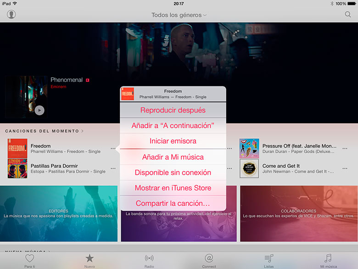This screenshot has width=358, height=269.
Task: Select Compartir la canción option
Action: coord(173,203)
